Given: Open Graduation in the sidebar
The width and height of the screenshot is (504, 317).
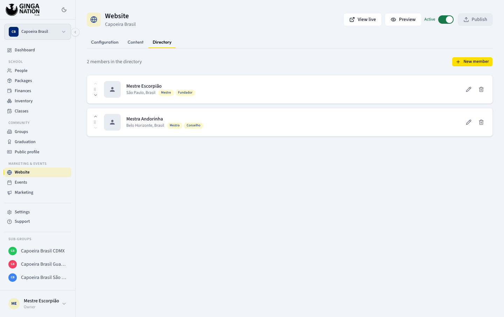Looking at the screenshot, I should pyautogui.click(x=37, y=142).
